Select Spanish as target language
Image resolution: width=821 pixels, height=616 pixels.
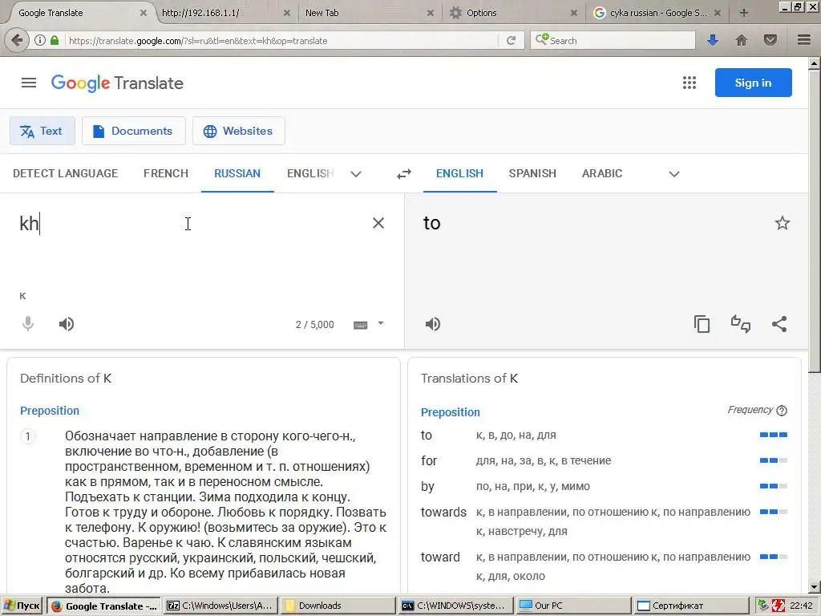click(532, 173)
